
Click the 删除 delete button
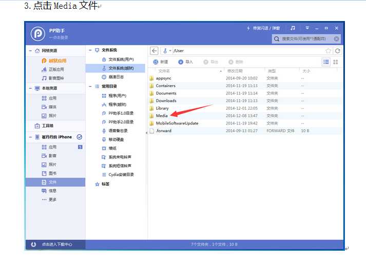tap(236, 62)
